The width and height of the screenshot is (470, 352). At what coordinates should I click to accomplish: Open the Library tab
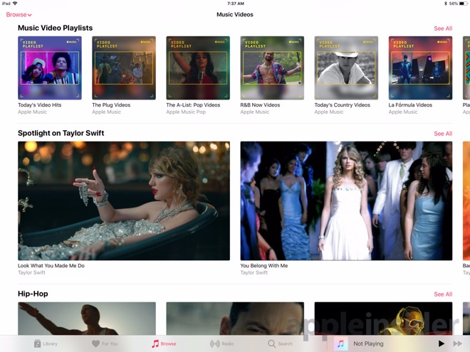[x=46, y=343]
